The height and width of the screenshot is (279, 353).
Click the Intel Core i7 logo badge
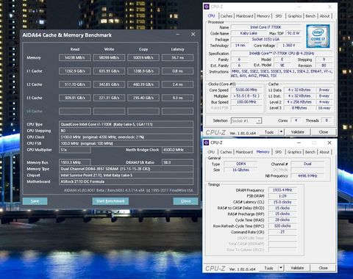click(318, 36)
